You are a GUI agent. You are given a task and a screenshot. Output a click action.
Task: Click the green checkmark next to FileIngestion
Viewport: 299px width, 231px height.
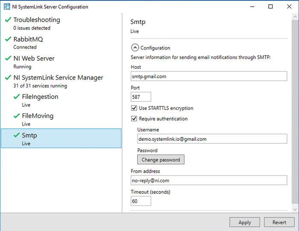click(17, 97)
